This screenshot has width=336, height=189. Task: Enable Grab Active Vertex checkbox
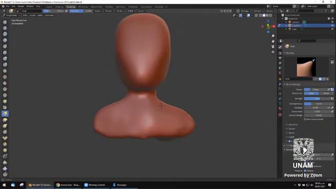pyautogui.click(x=305, y=119)
